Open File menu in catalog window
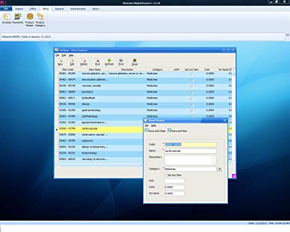 pos(57,55)
